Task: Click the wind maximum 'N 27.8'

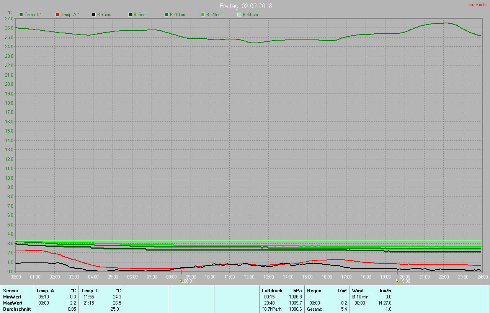Action: coord(385,303)
